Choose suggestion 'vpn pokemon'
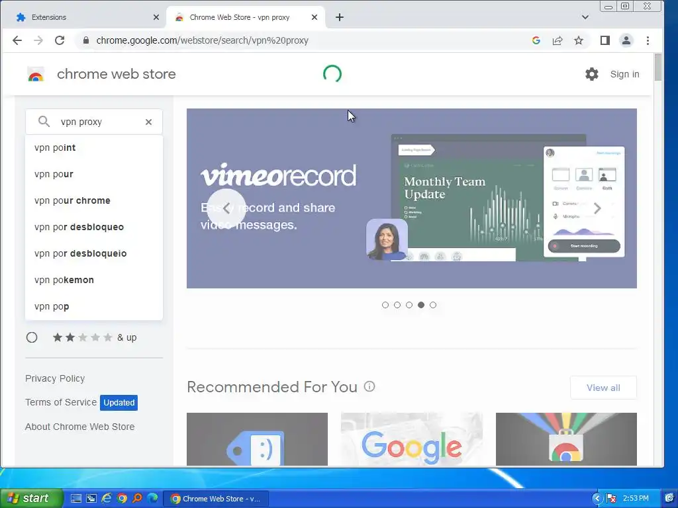The height and width of the screenshot is (508, 678). [94, 280]
